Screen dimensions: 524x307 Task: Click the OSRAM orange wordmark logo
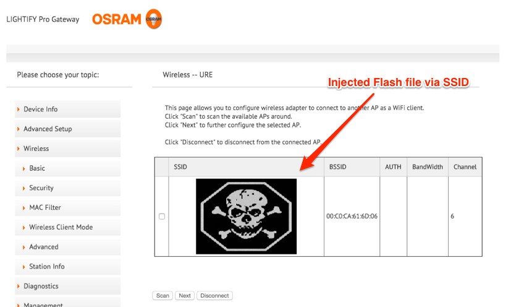tap(117, 19)
